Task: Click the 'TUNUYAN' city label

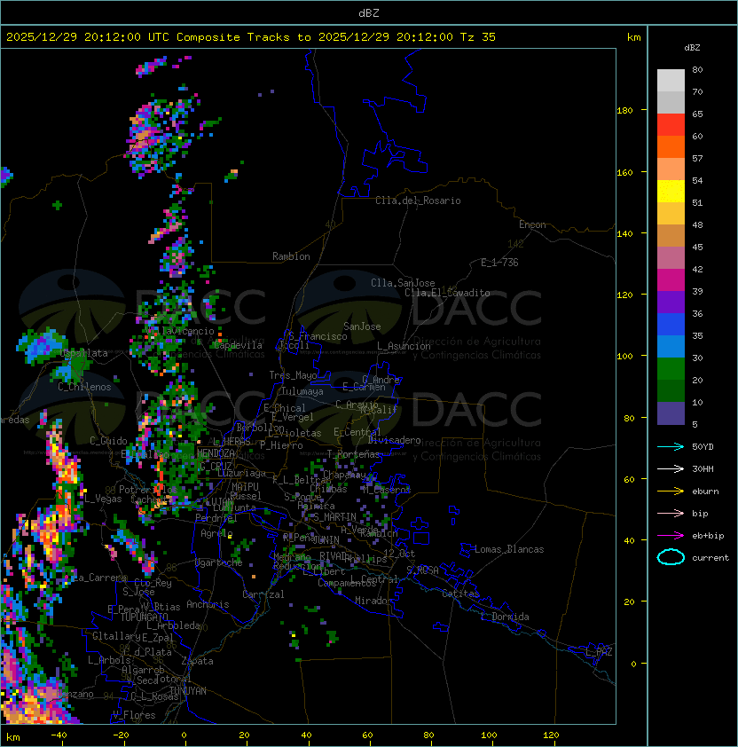Action: (x=188, y=691)
